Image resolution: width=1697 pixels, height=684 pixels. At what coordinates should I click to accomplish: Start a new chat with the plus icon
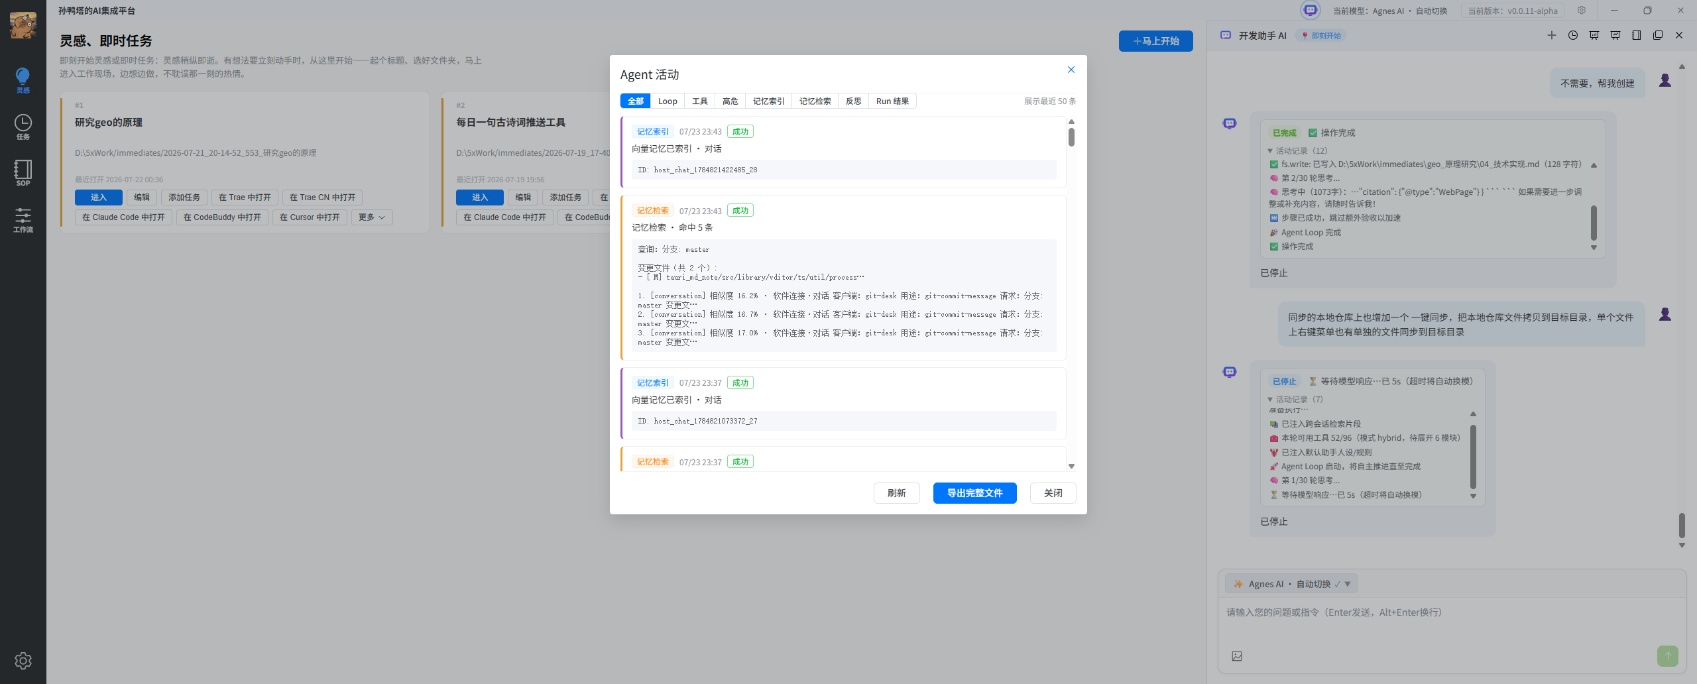1552,35
